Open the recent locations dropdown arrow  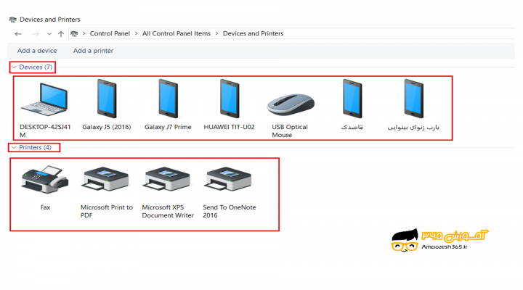coord(49,34)
